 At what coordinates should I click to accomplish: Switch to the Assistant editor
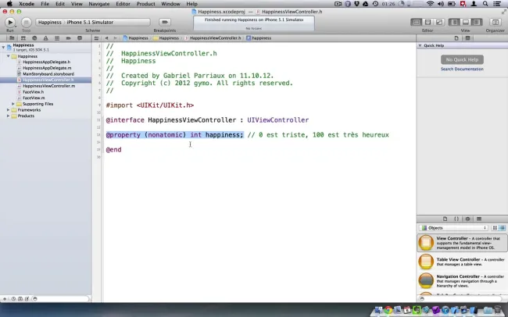pos(428,22)
